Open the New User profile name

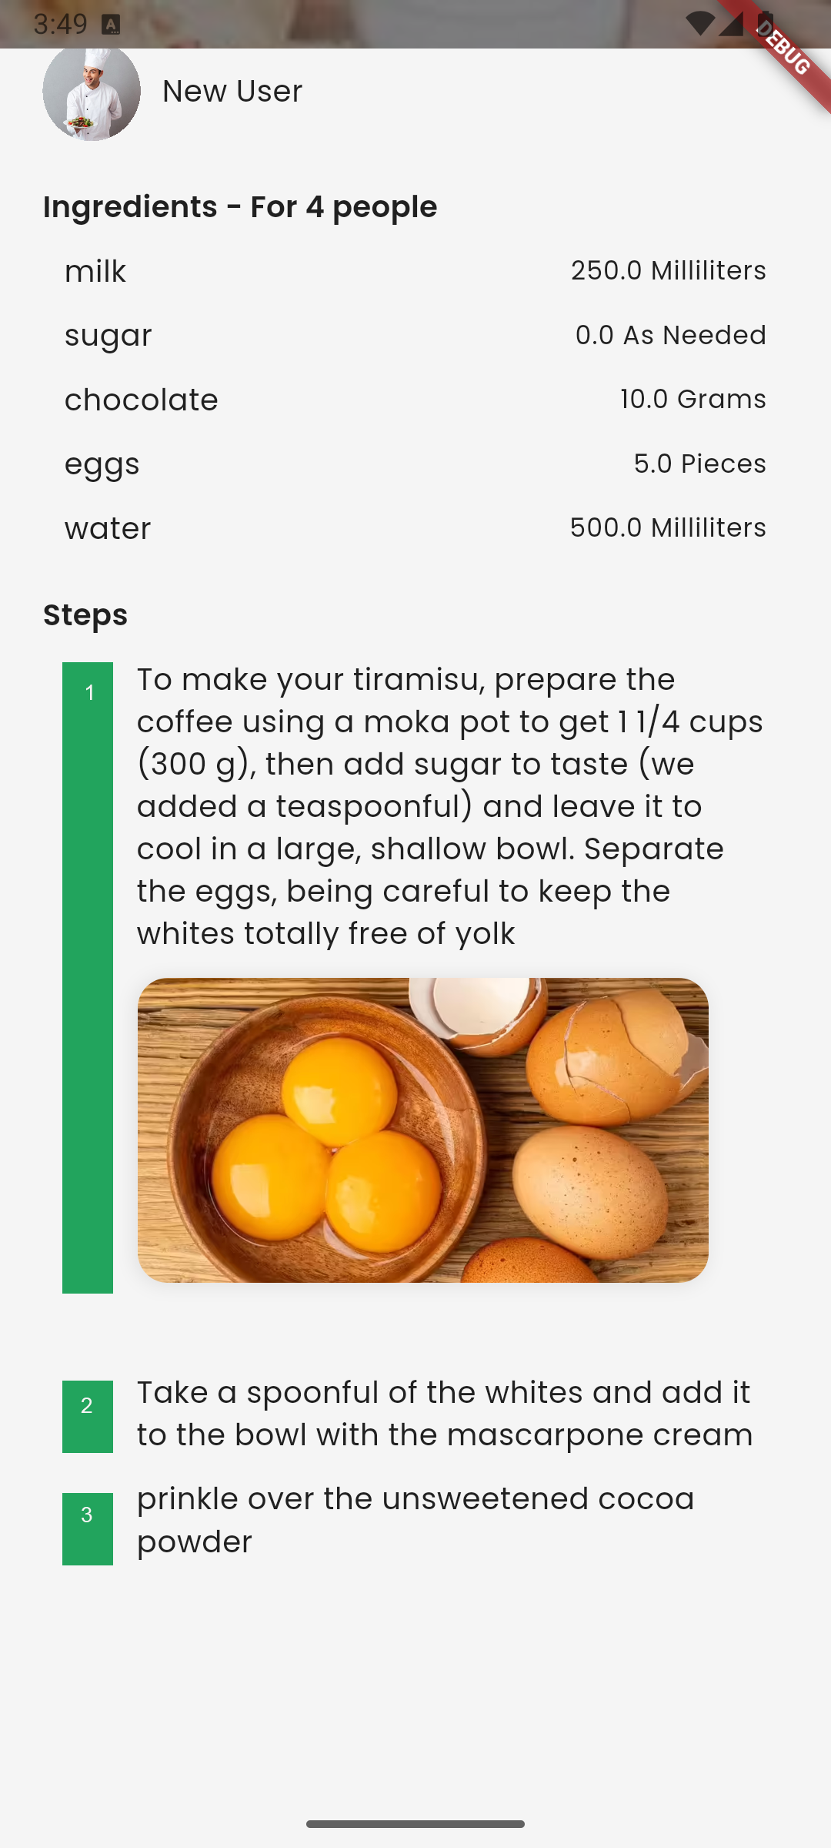(x=232, y=92)
